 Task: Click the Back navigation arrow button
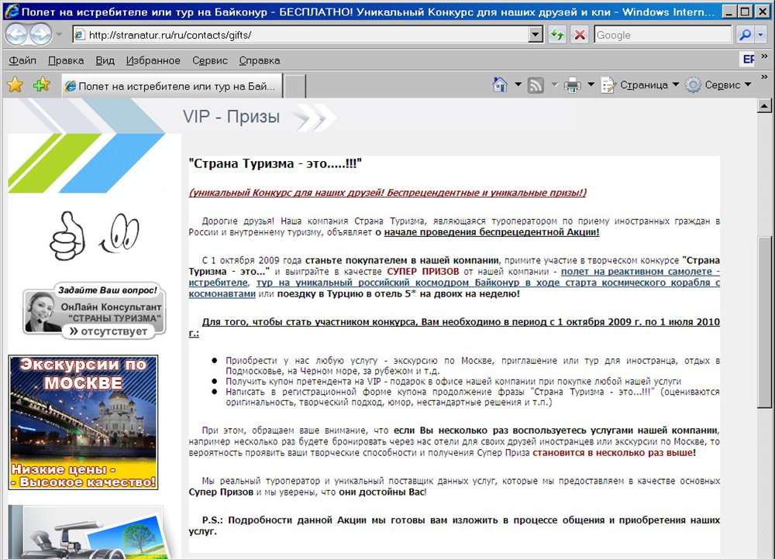click(x=17, y=35)
